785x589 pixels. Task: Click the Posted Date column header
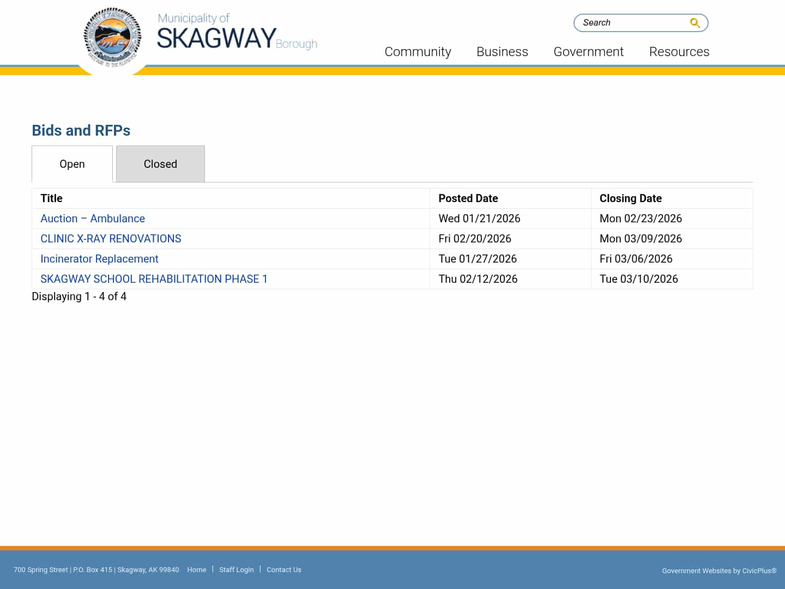click(468, 198)
